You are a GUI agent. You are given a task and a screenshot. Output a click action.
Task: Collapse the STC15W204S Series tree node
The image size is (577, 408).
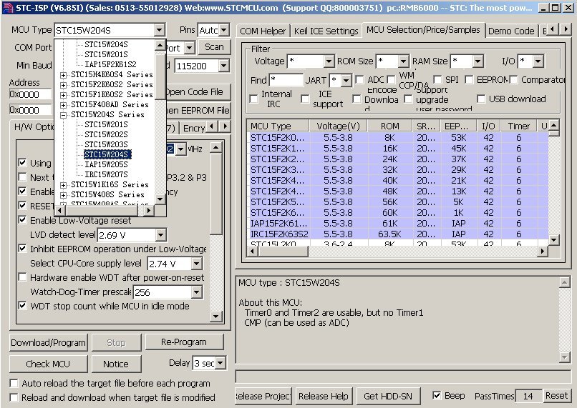point(63,115)
